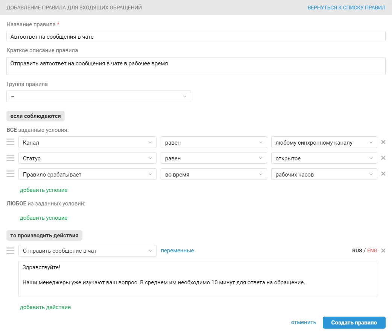Remove the Канал condition with X icon

(383, 142)
